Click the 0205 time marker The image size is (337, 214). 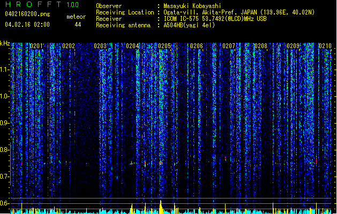pos(164,46)
